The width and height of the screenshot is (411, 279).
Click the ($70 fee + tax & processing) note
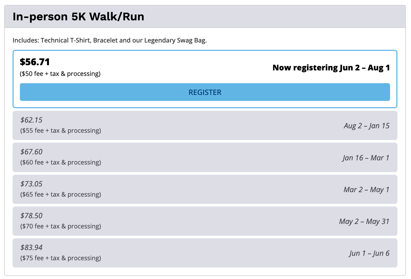pos(61,226)
